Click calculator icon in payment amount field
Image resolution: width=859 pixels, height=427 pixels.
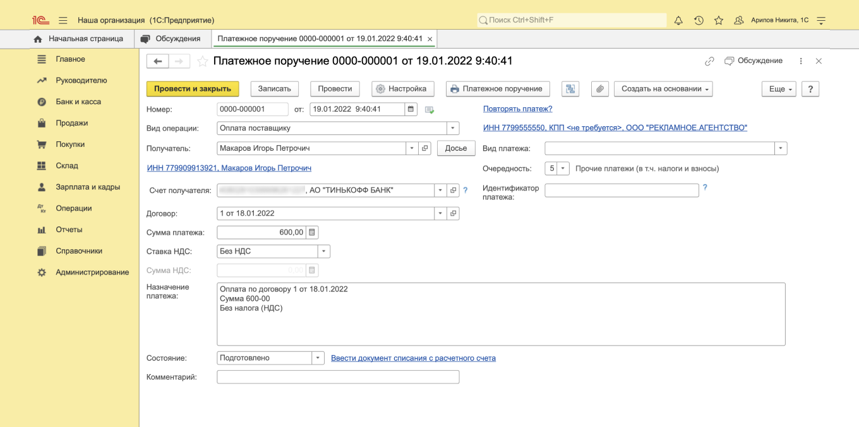tap(312, 232)
